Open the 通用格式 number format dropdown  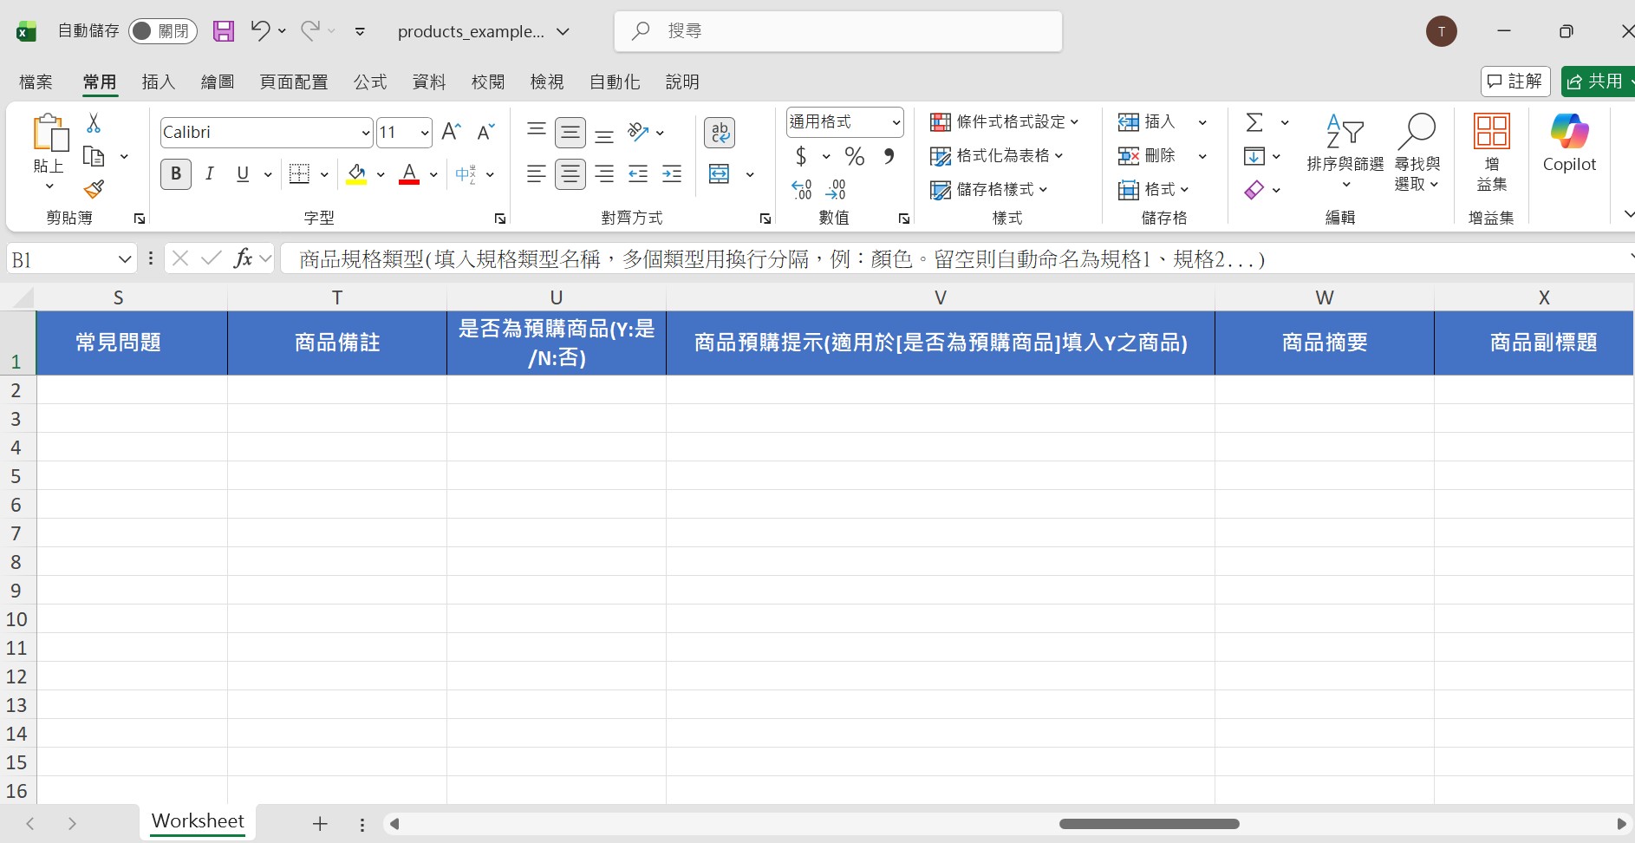click(x=896, y=122)
